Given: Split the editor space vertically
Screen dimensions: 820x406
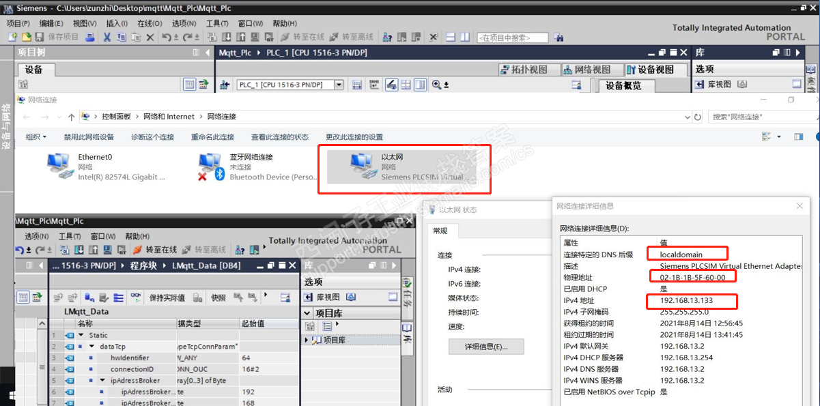Looking at the screenshot, I should tap(465, 37).
